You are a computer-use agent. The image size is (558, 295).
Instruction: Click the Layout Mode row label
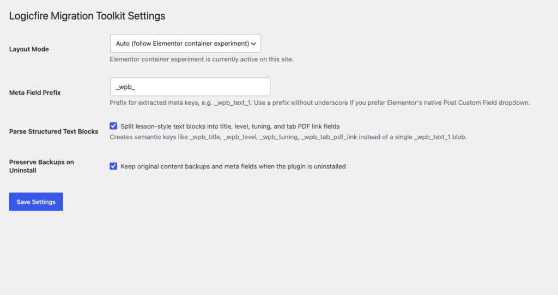[29, 49]
